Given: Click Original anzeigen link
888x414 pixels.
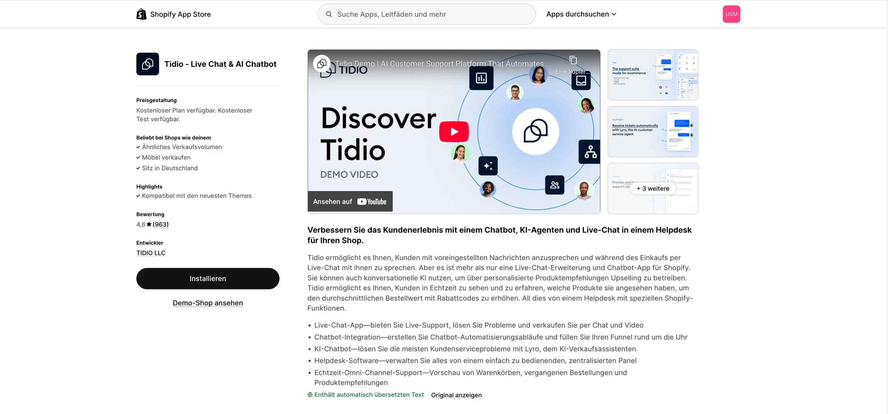Looking at the screenshot, I should (x=456, y=395).
